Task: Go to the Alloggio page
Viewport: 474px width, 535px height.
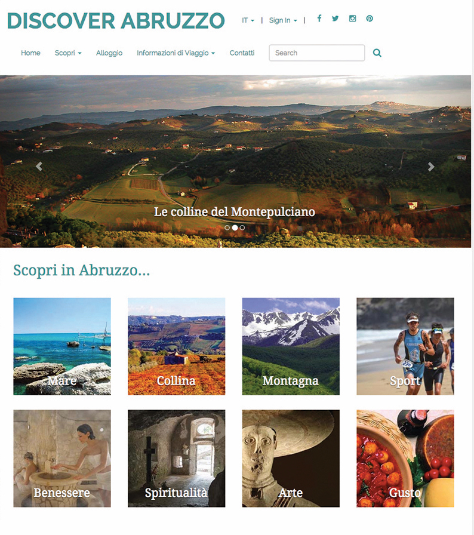Action: tap(109, 53)
